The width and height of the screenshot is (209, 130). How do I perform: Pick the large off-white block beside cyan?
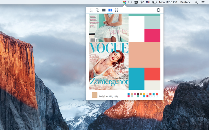[x=152, y=85]
